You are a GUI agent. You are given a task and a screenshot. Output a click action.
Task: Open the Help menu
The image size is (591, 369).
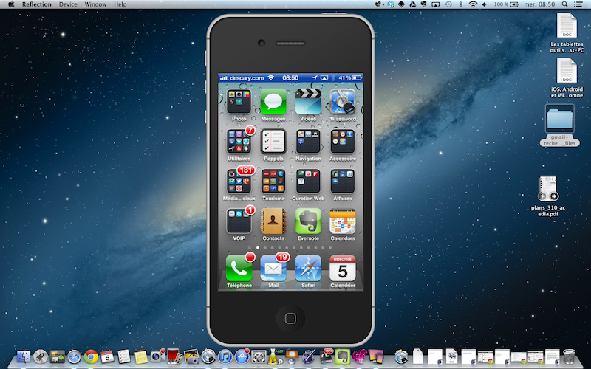pos(120,4)
